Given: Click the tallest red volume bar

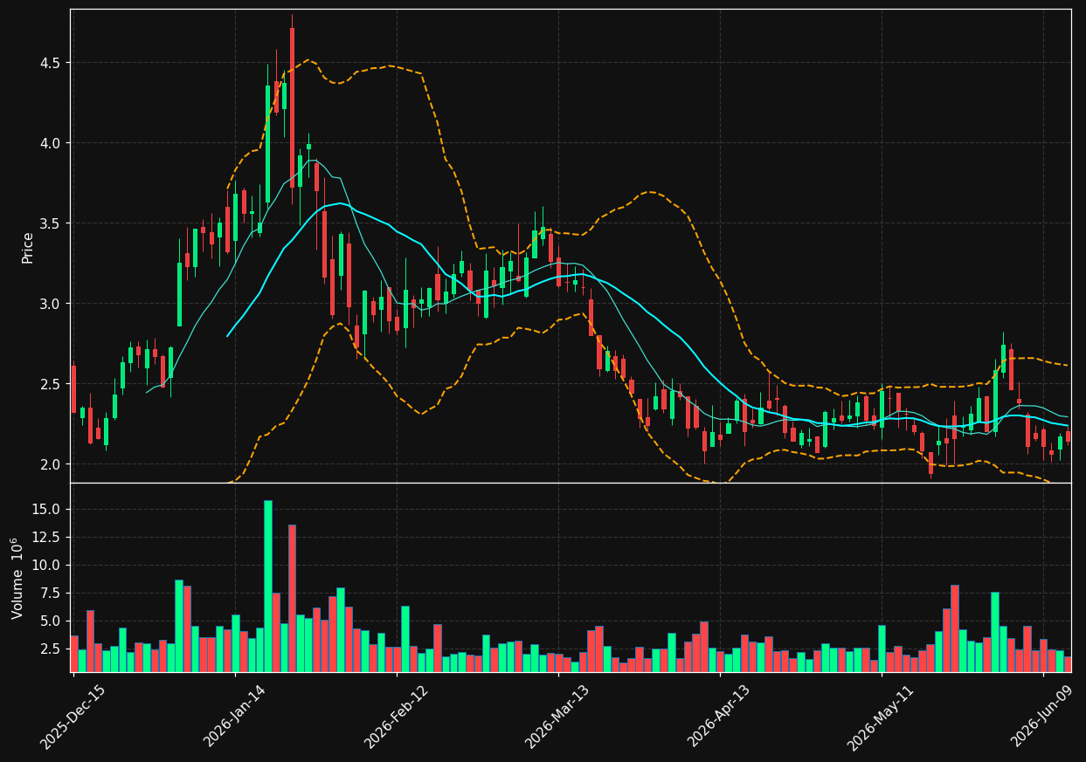Looking at the screenshot, I should [x=292, y=598].
